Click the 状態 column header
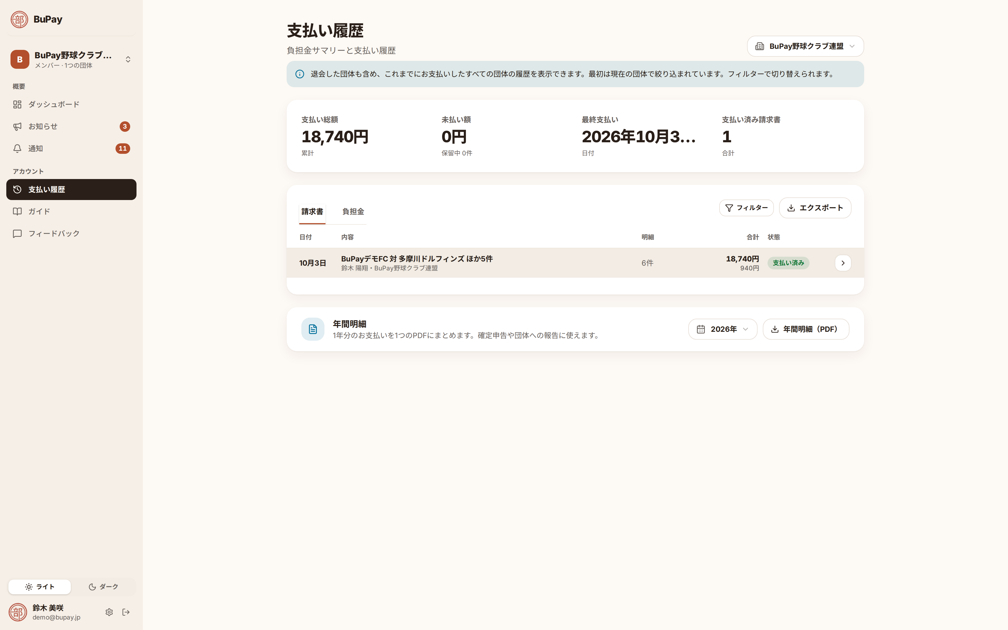 774,237
